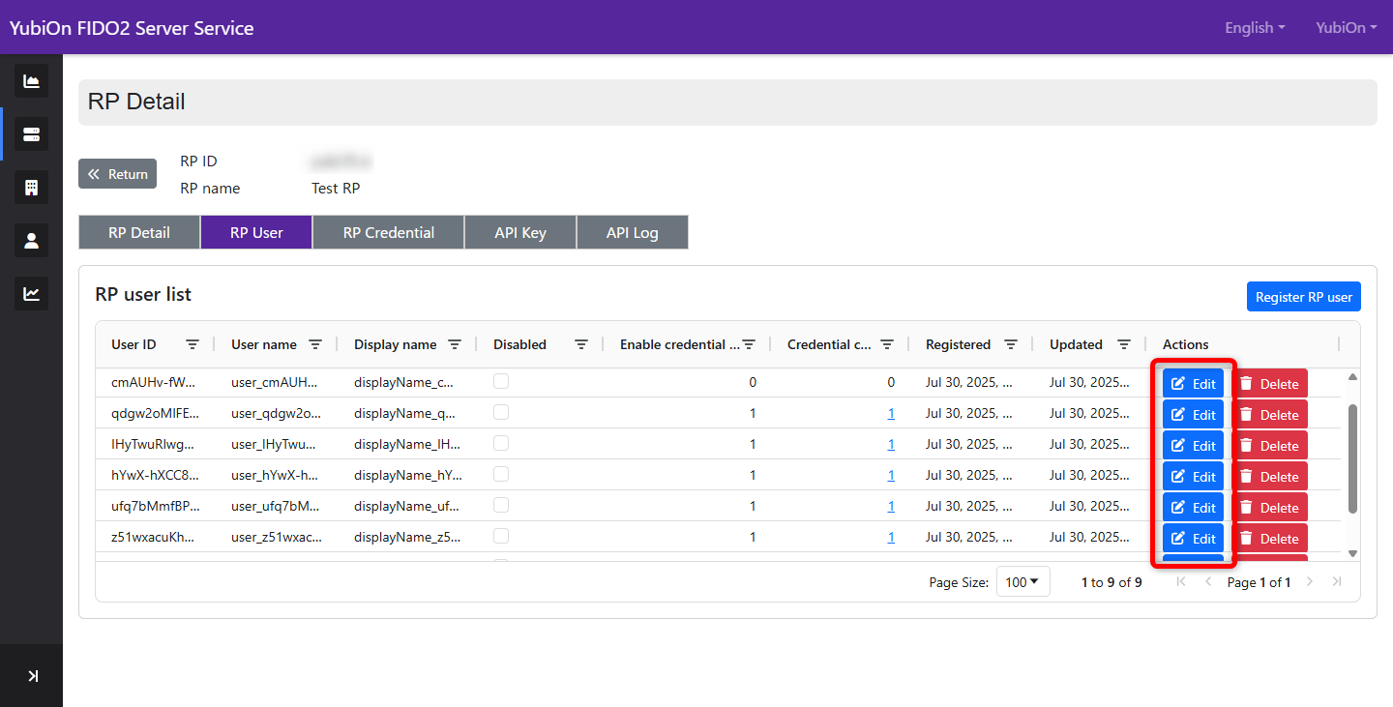1393x707 pixels.
Task: Open the line-chart statistics sidebar icon
Action: pyautogui.click(x=31, y=294)
